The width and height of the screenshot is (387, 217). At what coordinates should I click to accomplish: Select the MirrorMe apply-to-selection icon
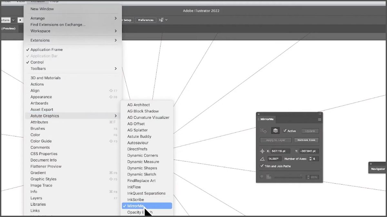tap(263, 131)
